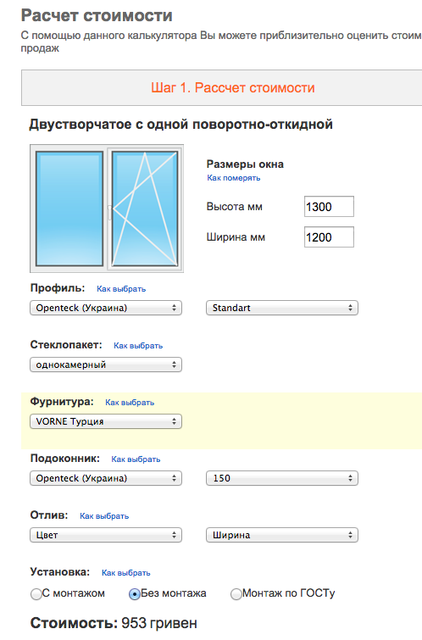Select the 'Без монтажа' radio button

pos(134,594)
